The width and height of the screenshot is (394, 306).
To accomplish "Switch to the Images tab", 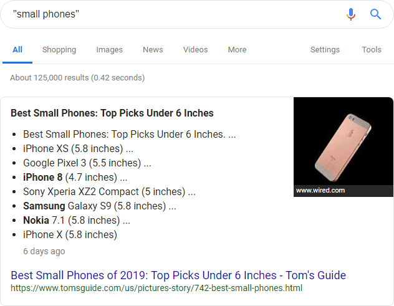I will point(109,50).
